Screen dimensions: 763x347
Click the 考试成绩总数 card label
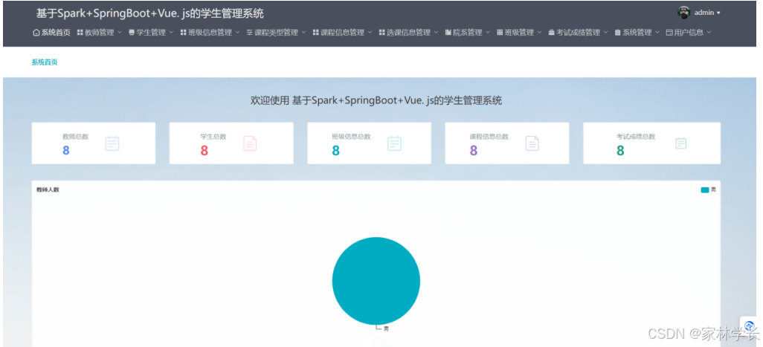(636, 137)
